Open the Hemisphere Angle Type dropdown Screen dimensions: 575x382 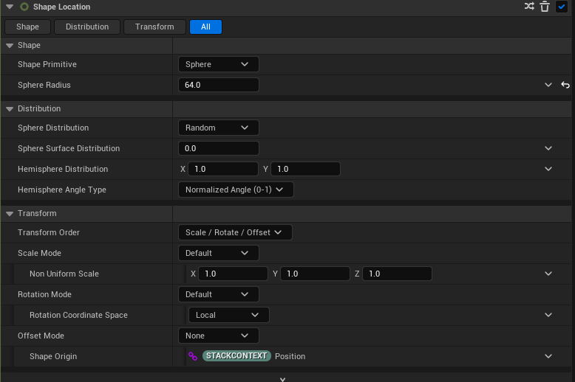point(236,190)
